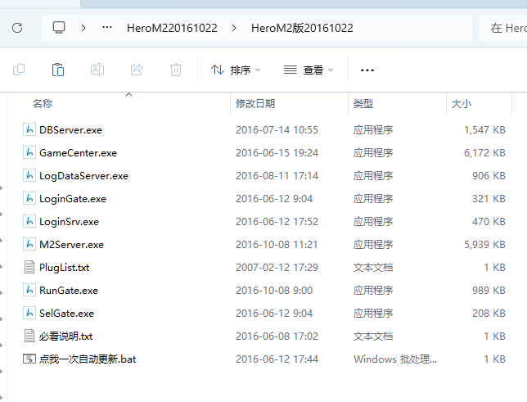Click the Paste toolbar icon
The height and width of the screenshot is (402, 527).
click(58, 70)
